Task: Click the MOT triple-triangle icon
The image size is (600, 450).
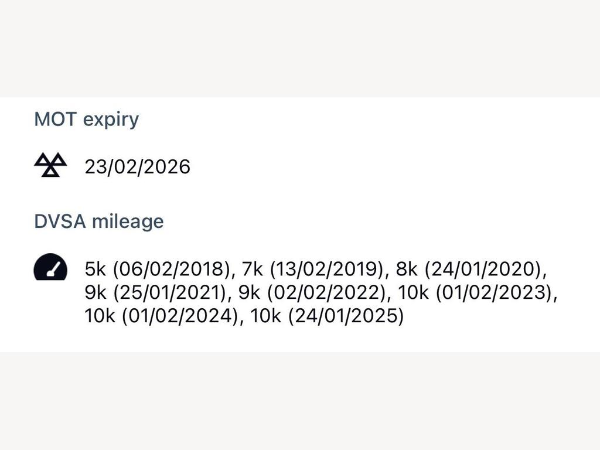Action: point(50,165)
